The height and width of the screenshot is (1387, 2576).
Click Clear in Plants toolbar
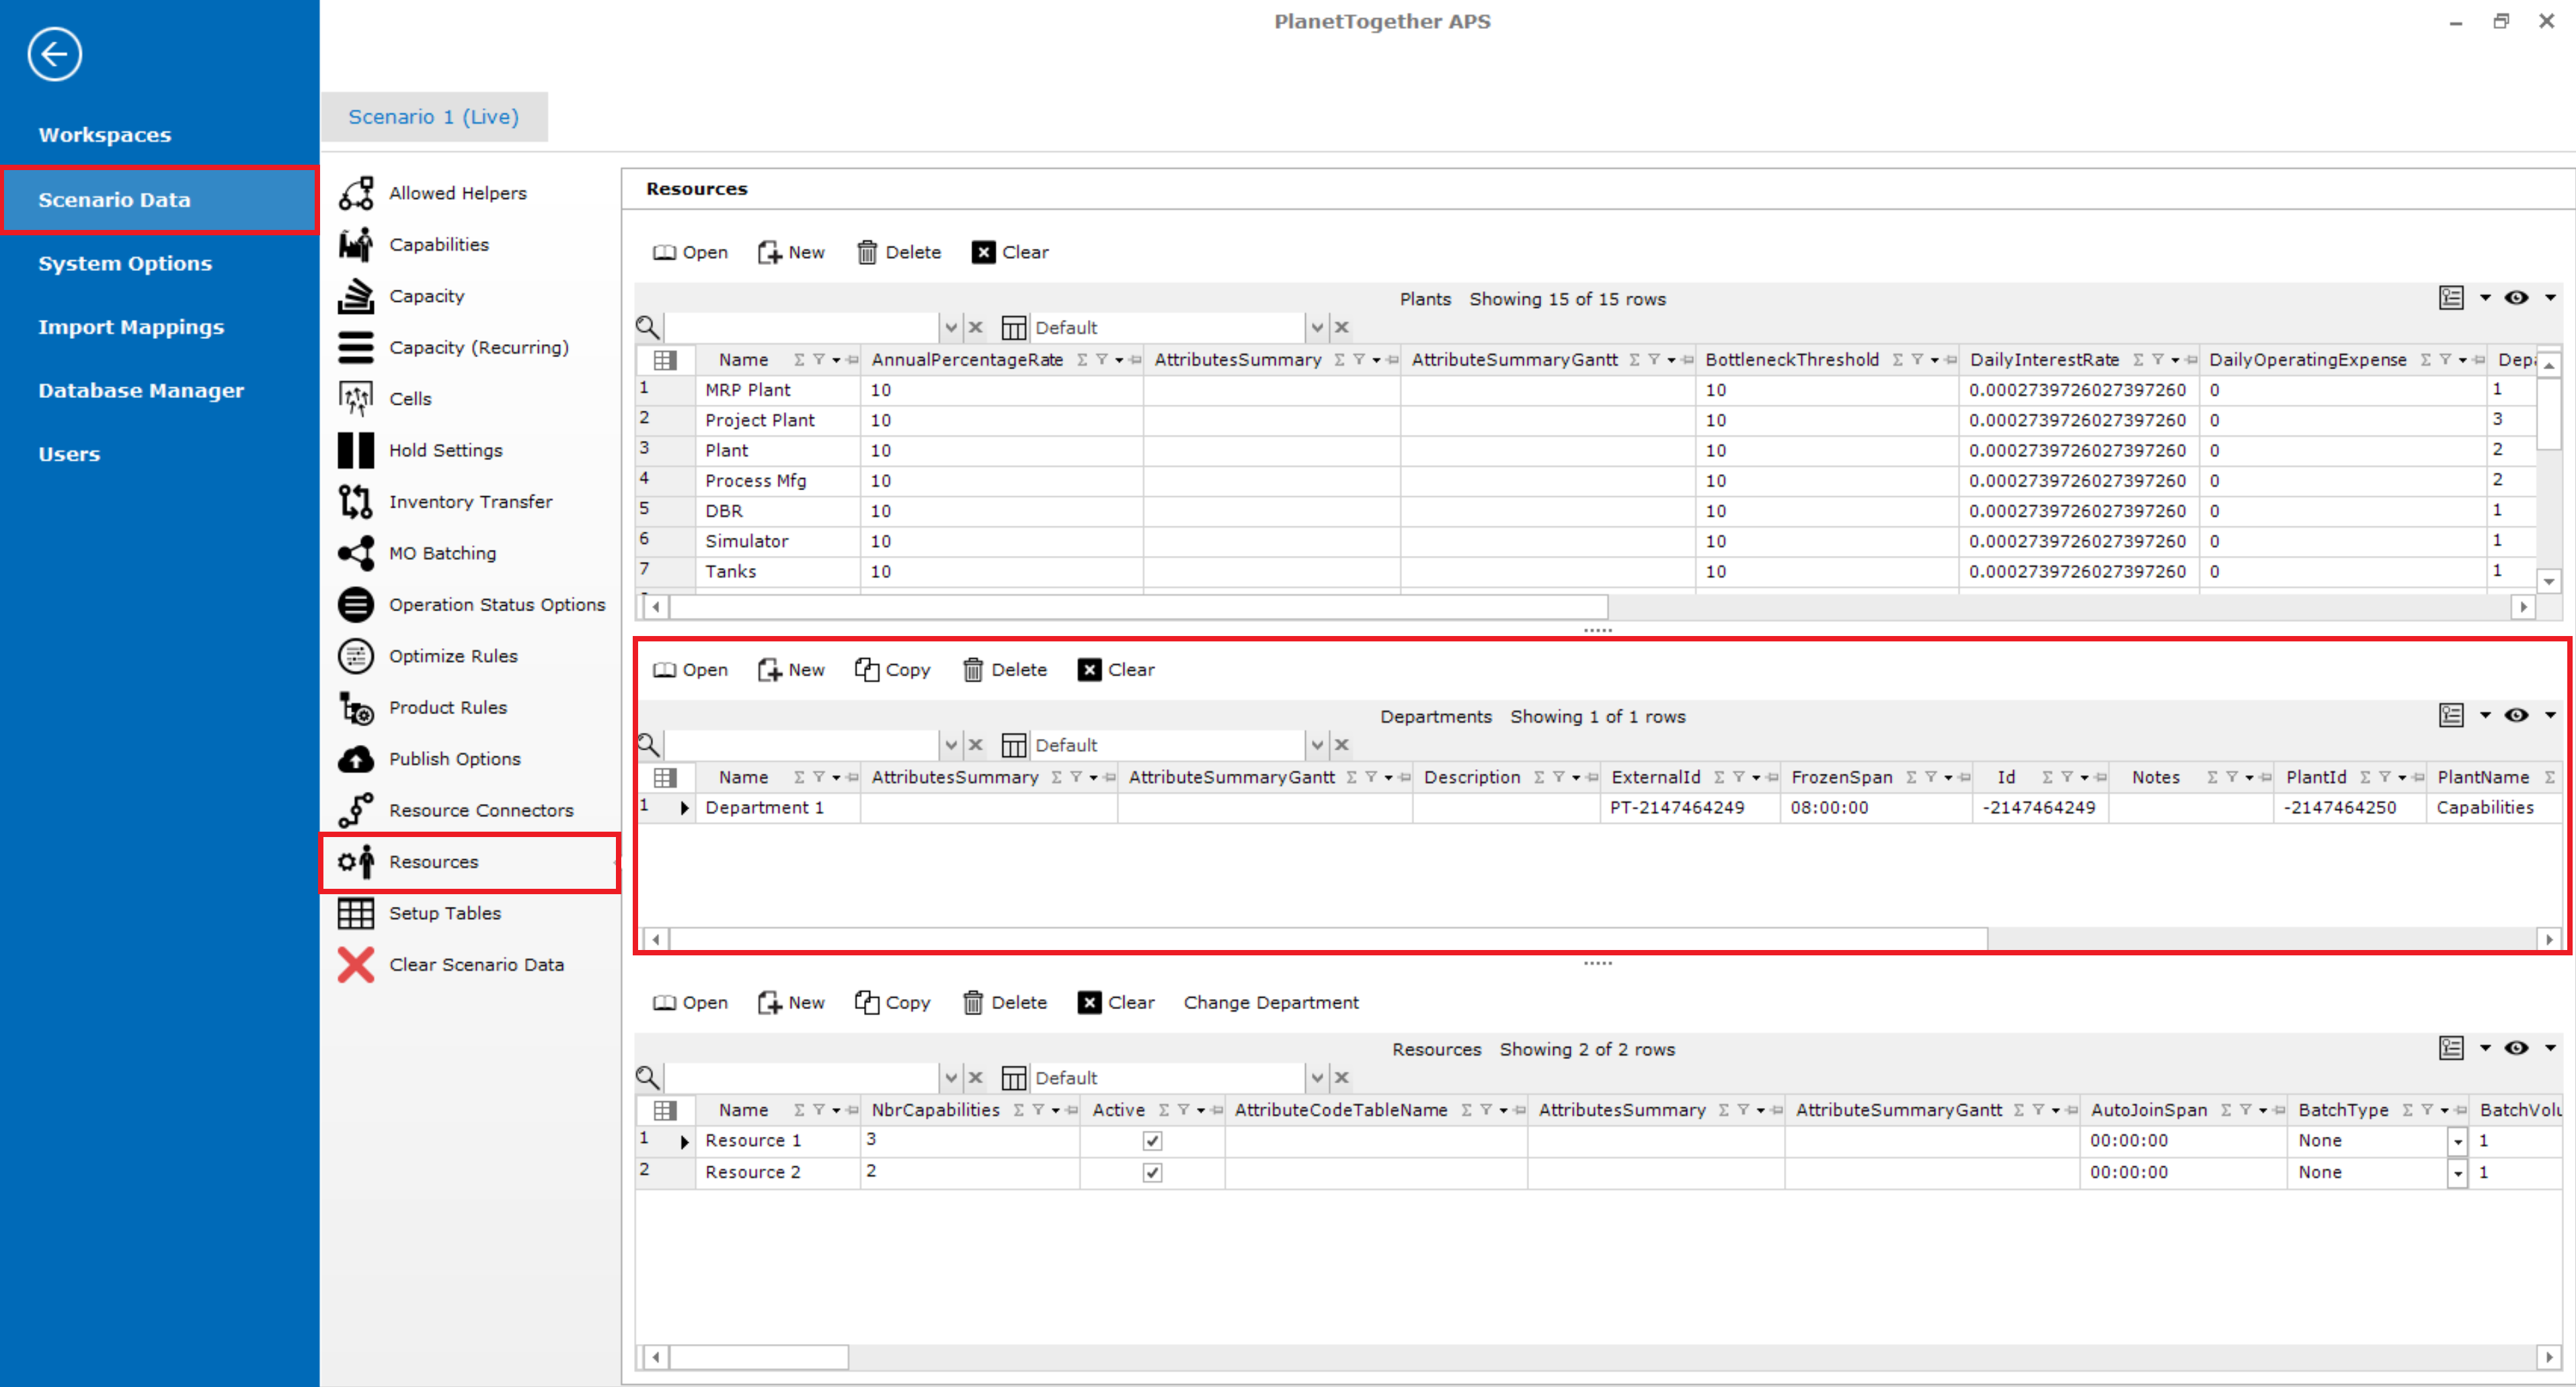point(1010,253)
